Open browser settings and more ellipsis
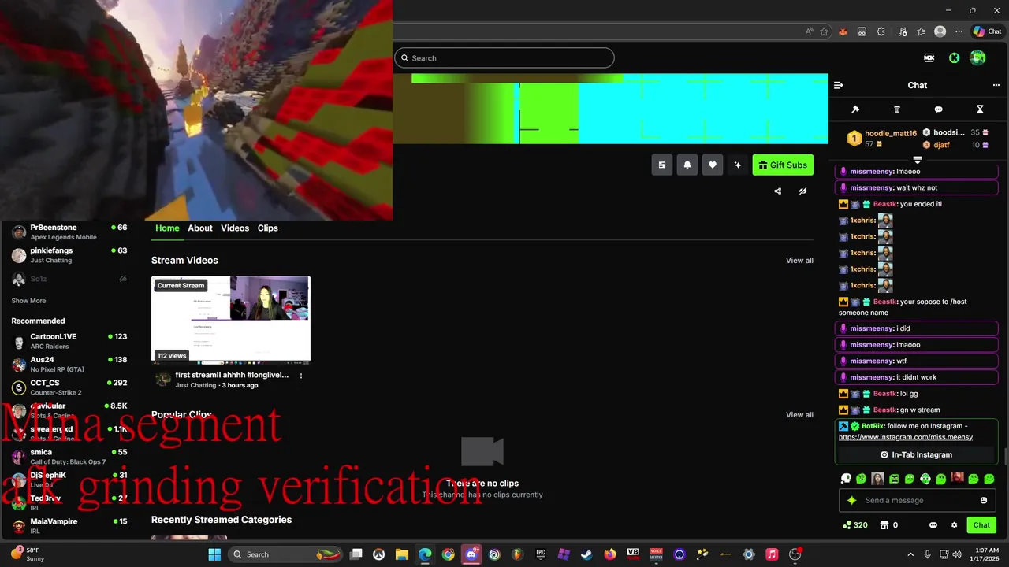This screenshot has height=567, width=1009. point(959,31)
